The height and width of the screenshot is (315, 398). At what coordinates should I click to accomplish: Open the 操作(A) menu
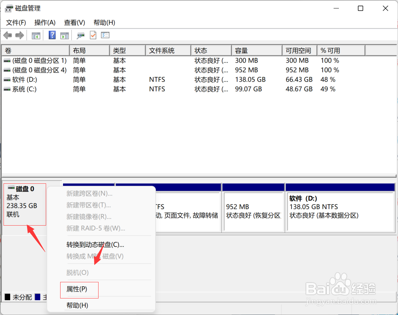click(44, 22)
